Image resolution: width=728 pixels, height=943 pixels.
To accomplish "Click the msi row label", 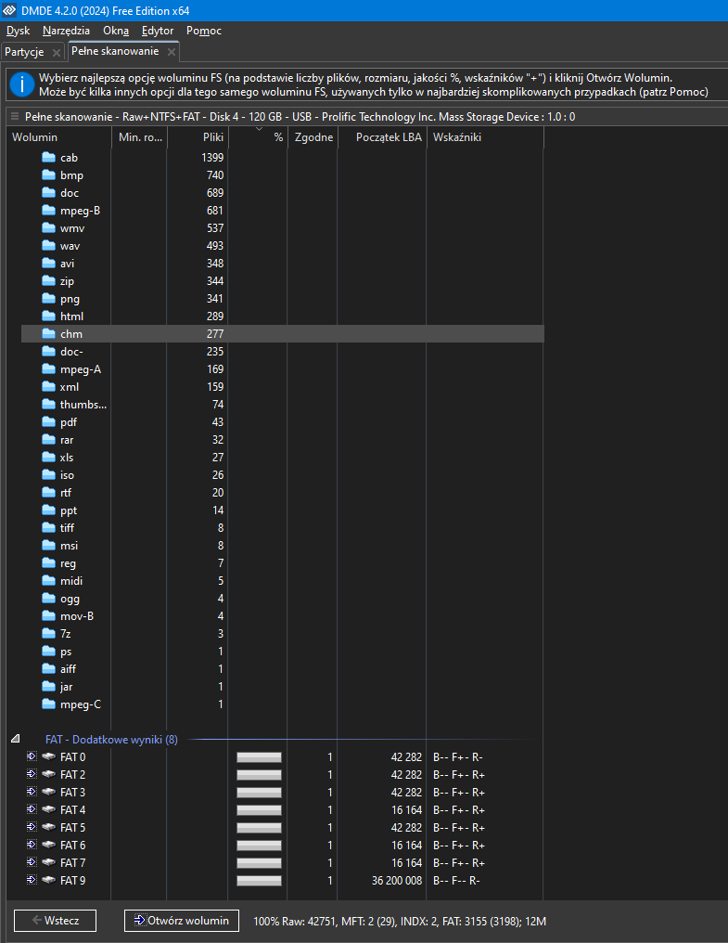I will tap(70, 546).
